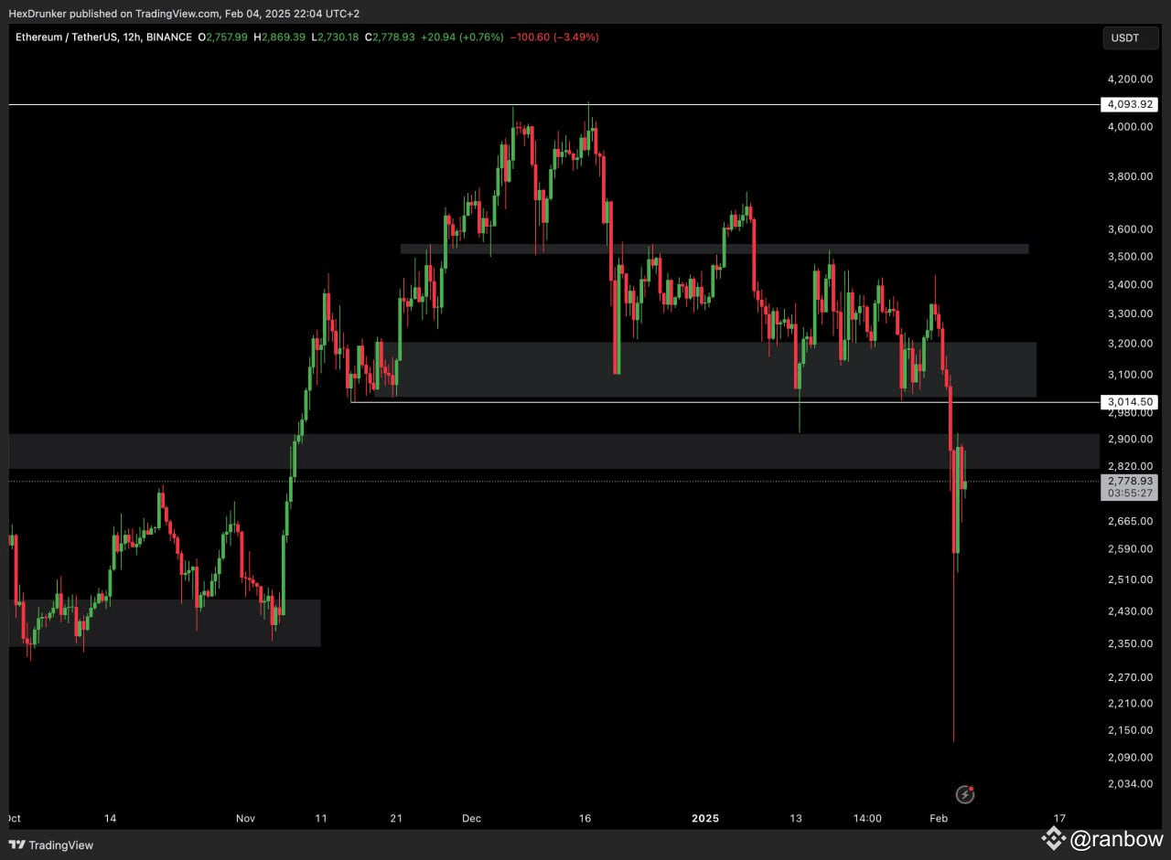Click the 17 date label on the time axis

coord(1059,819)
